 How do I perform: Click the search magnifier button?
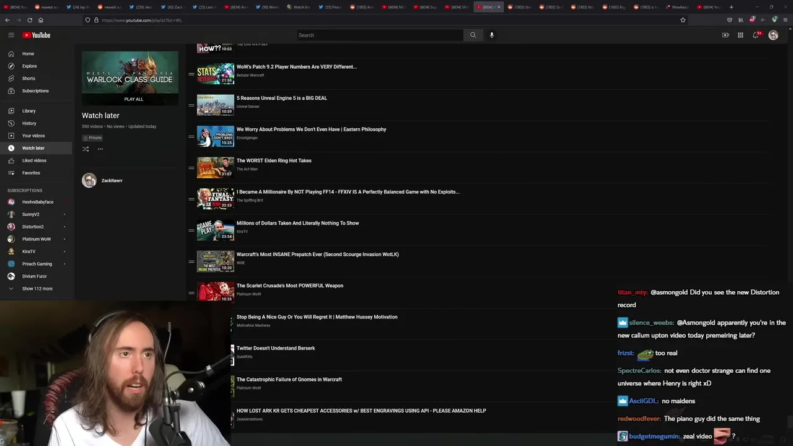tap(473, 35)
